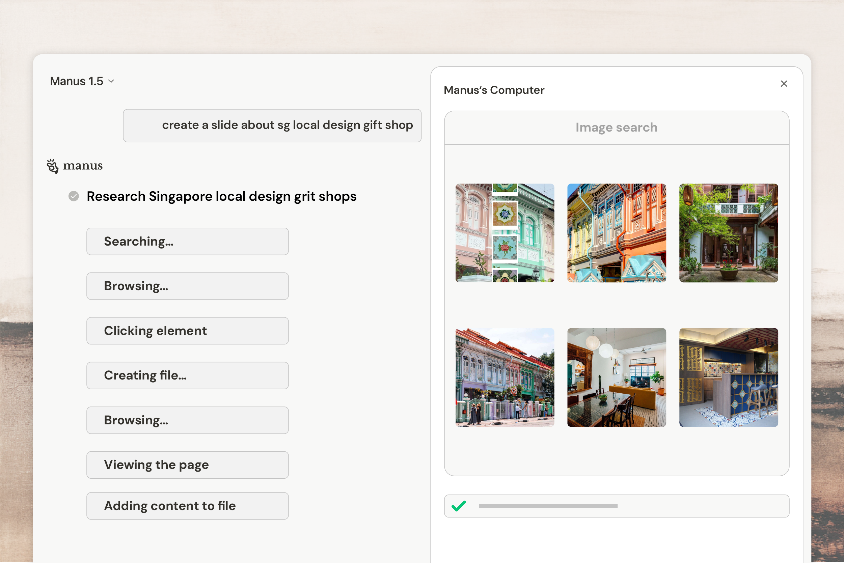Click the Manus hand logo icon
The image size is (844, 563).
click(52, 166)
